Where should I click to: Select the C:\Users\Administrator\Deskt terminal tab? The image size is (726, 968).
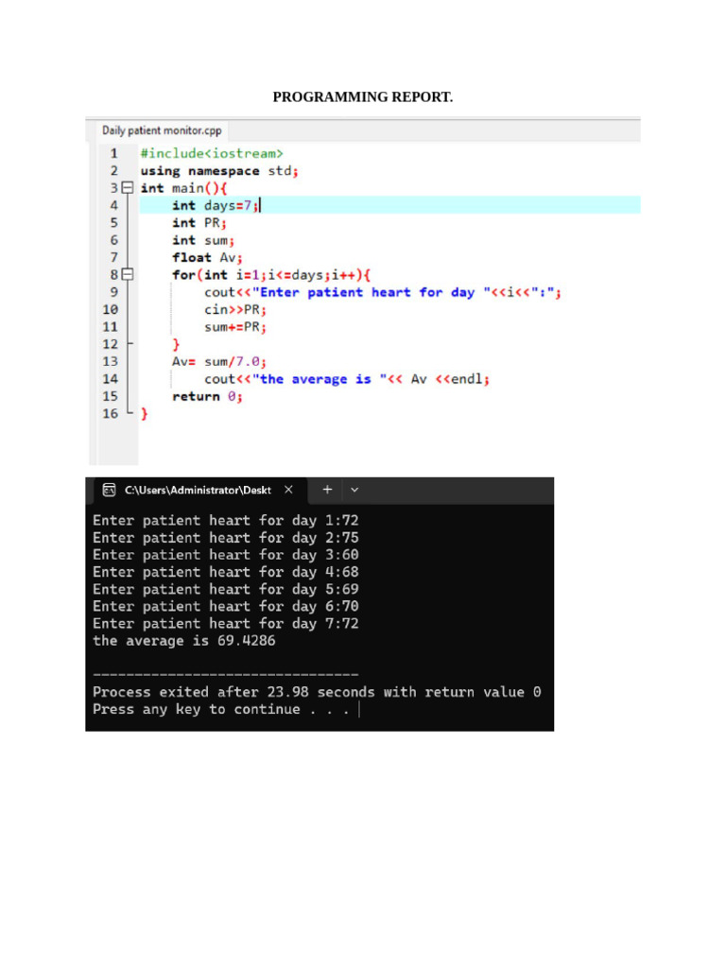(199, 491)
